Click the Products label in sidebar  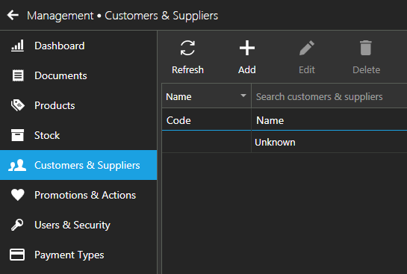[x=55, y=105]
